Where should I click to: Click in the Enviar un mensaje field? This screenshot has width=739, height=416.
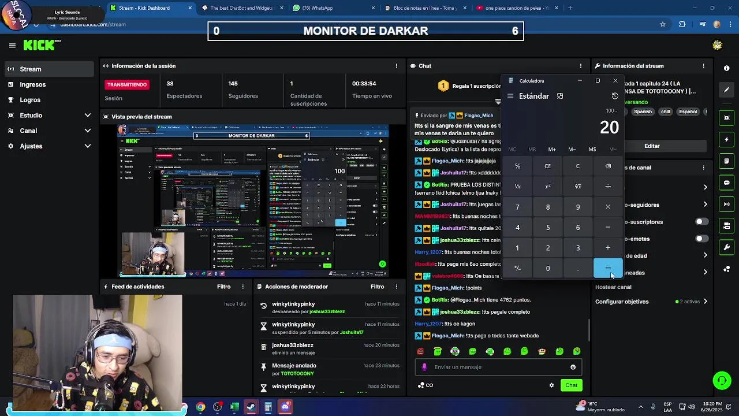(x=498, y=367)
